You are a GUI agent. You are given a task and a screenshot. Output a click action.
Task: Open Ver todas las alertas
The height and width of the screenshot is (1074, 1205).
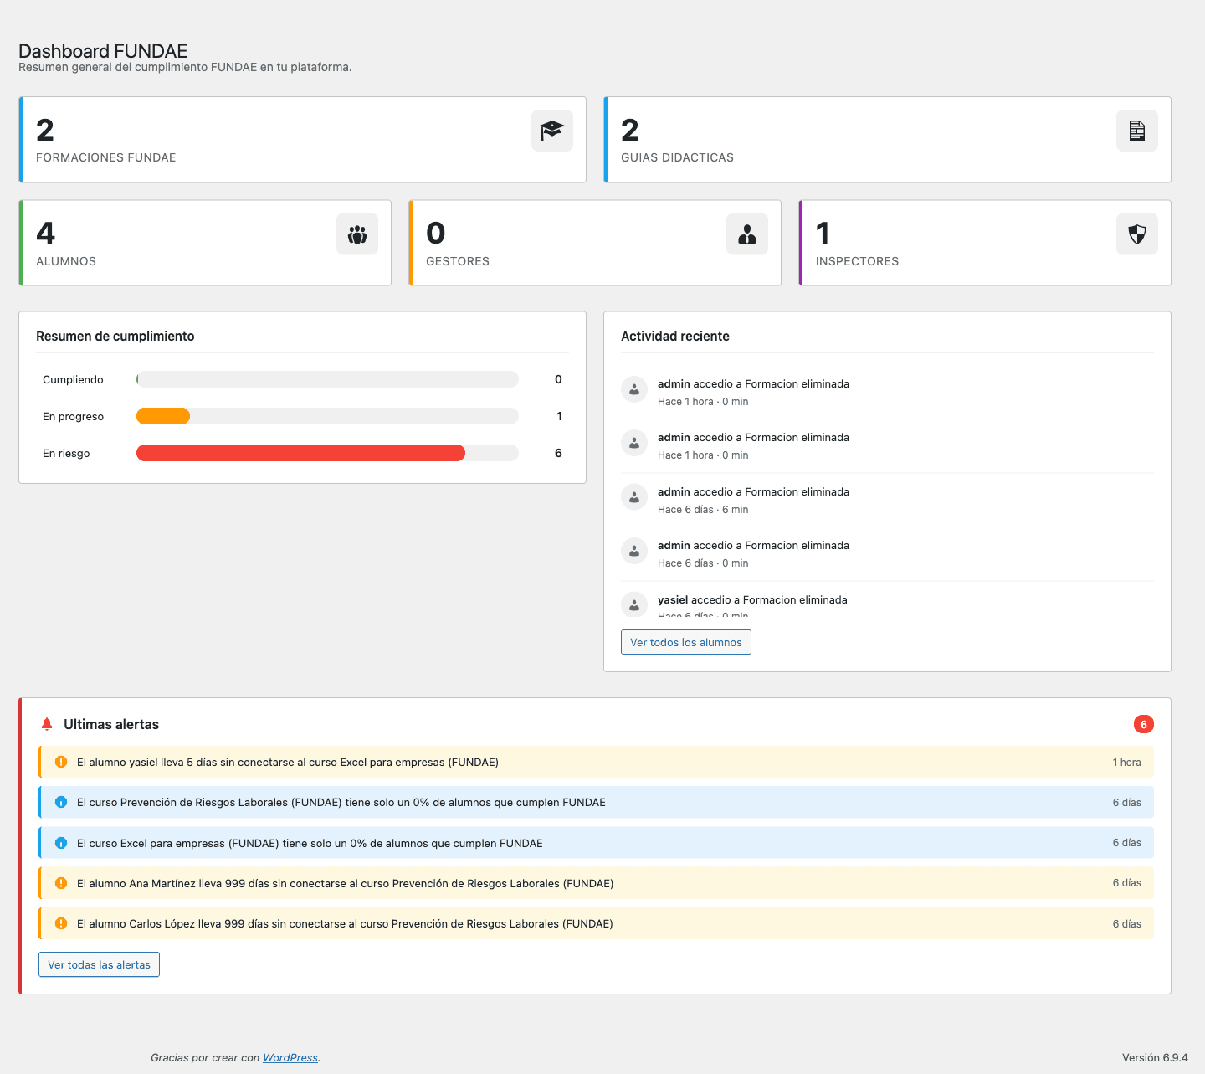coord(99,964)
